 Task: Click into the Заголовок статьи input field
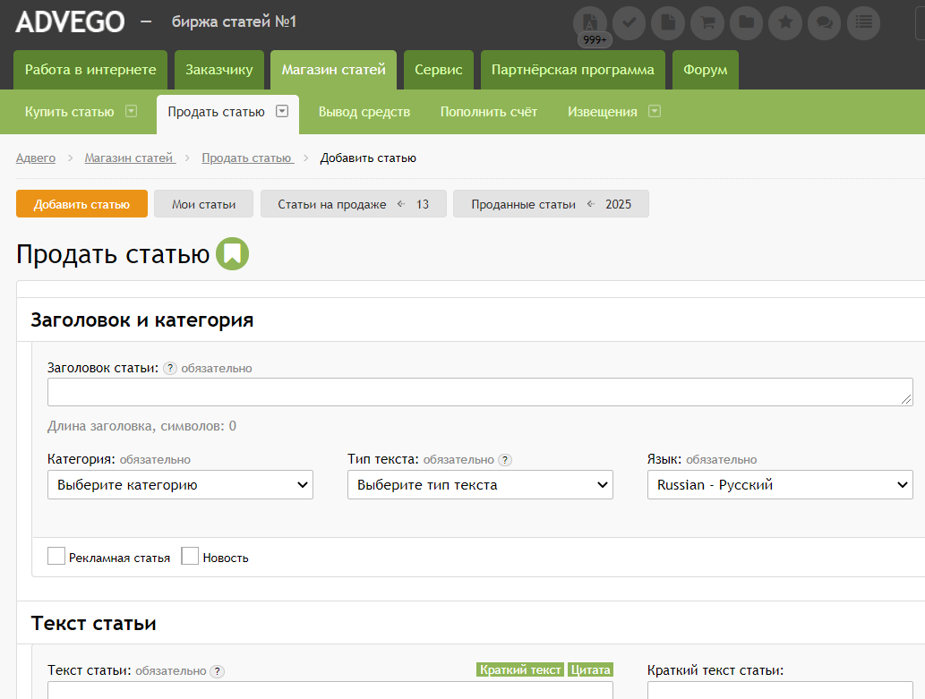click(480, 392)
